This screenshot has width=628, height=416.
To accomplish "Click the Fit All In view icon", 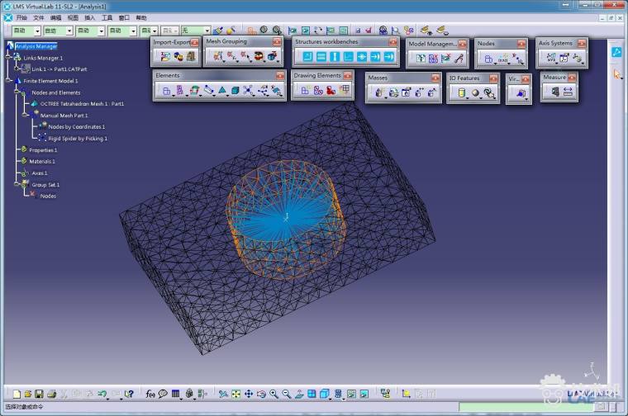I will point(235,395).
